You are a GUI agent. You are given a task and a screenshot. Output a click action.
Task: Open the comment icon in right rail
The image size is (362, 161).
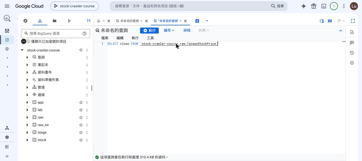352,43
